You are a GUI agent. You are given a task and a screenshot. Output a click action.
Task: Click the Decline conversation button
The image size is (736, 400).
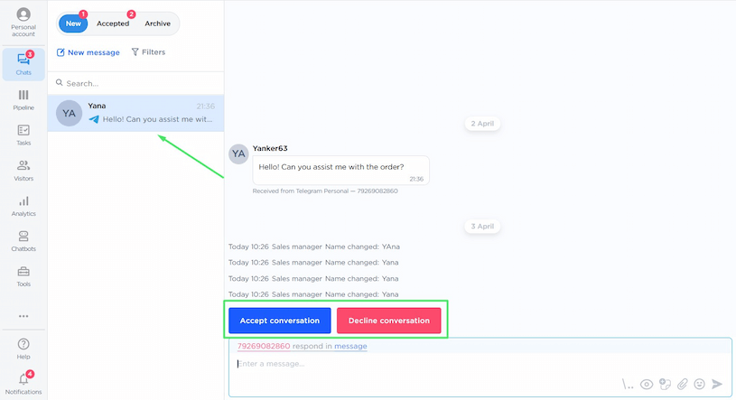pos(388,321)
